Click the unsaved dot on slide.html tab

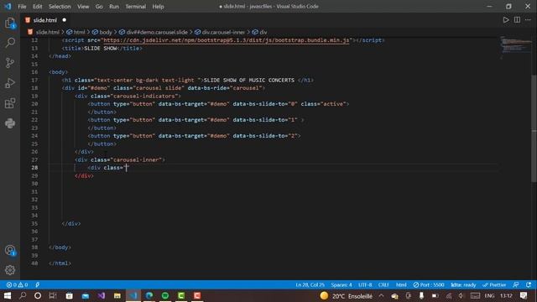[64, 20]
